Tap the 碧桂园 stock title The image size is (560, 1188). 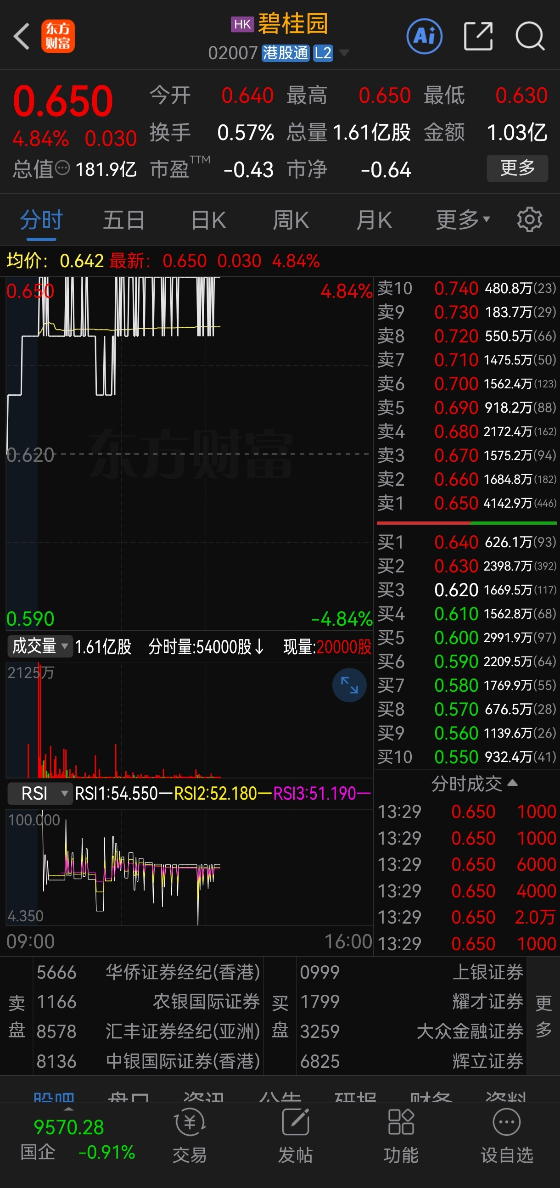pos(293,24)
